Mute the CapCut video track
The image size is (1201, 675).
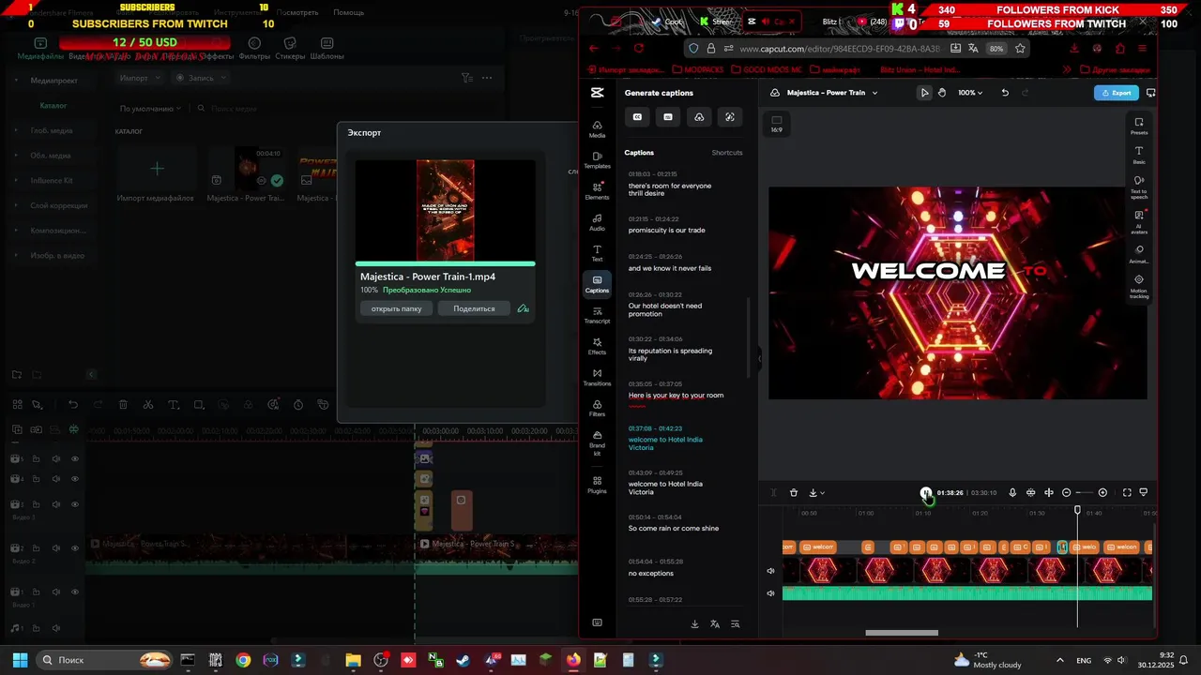[x=771, y=571]
